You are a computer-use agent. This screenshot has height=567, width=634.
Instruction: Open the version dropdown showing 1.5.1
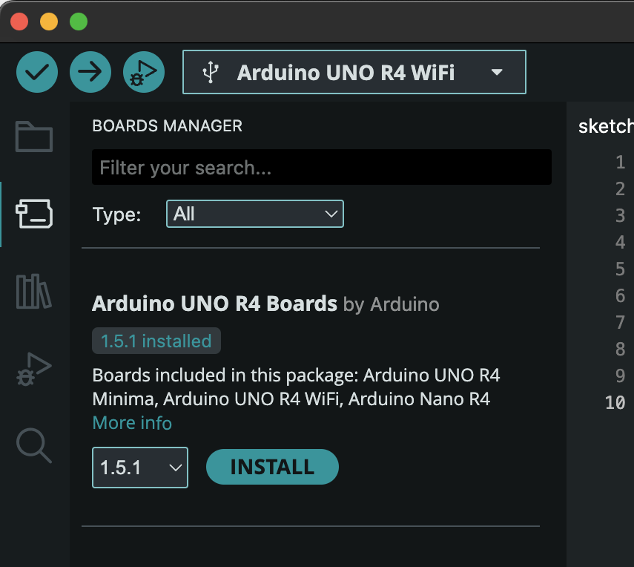coord(139,468)
